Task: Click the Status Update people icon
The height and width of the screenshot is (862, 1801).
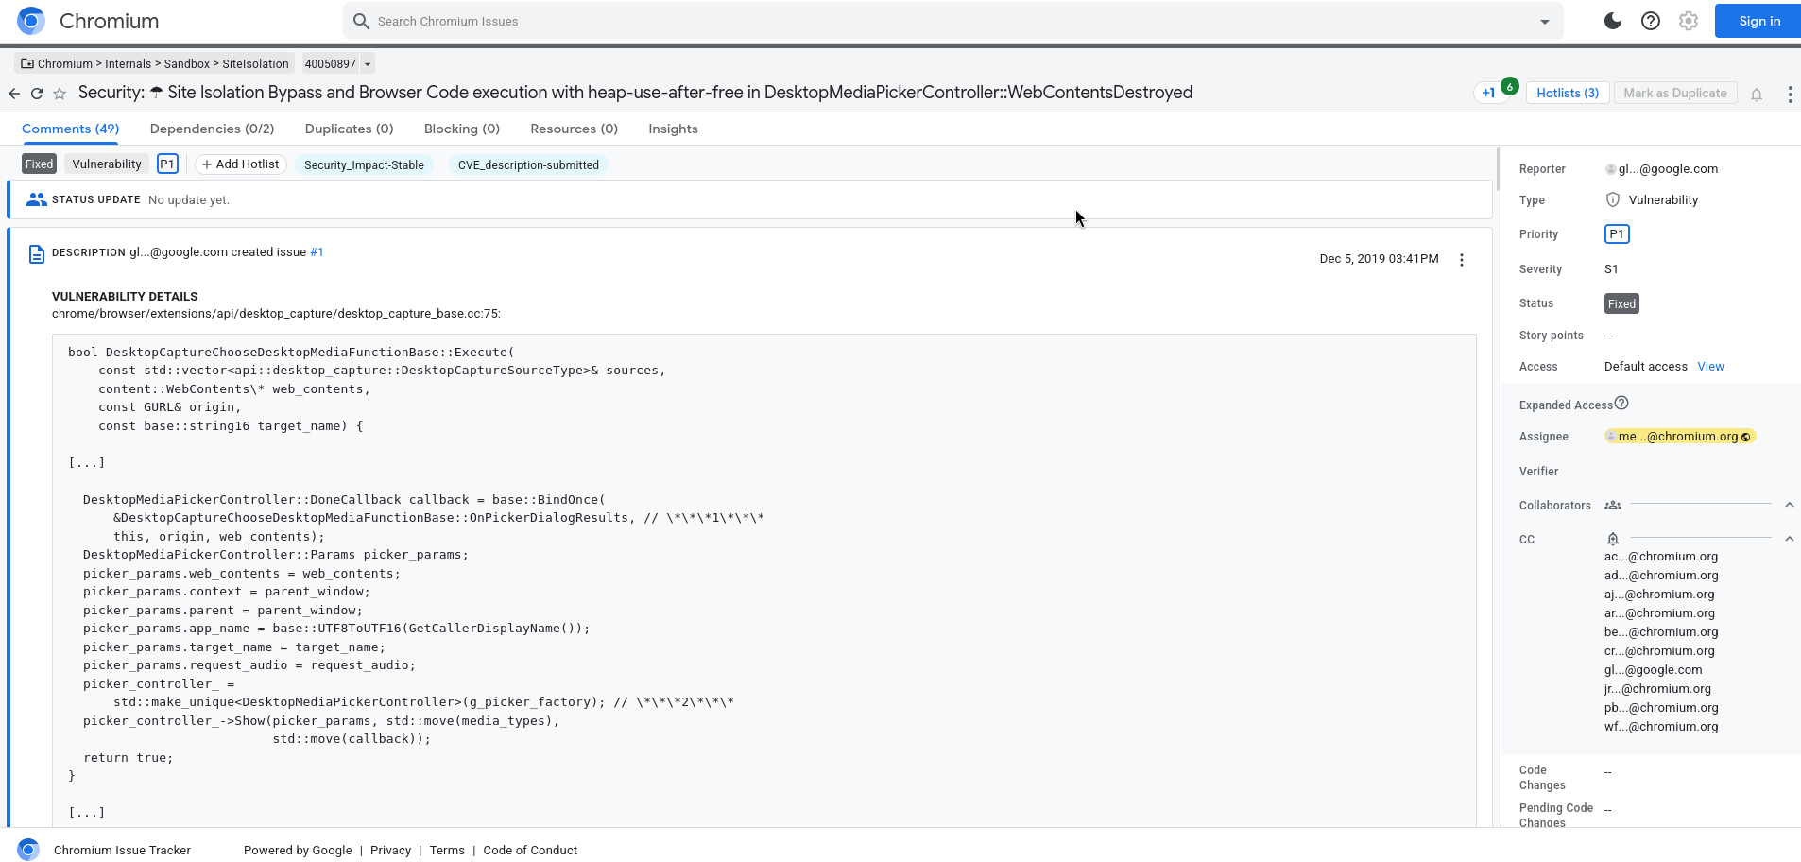Action: coord(36,199)
